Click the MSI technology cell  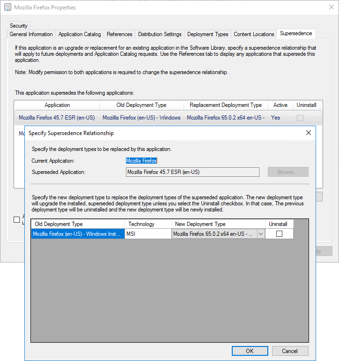point(148,234)
